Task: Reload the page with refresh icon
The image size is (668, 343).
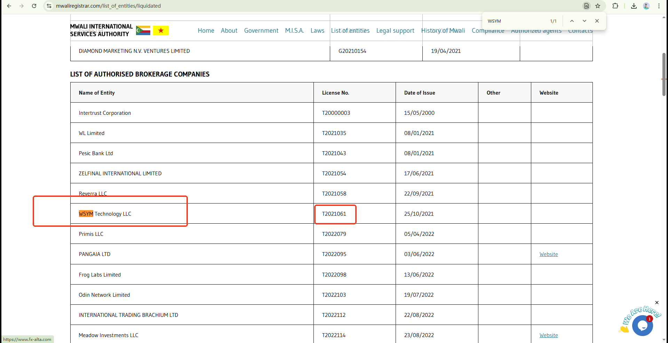Action: coord(34,6)
